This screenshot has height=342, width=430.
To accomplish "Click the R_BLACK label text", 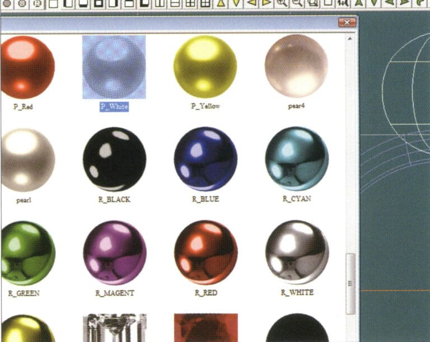I will [x=114, y=199].
